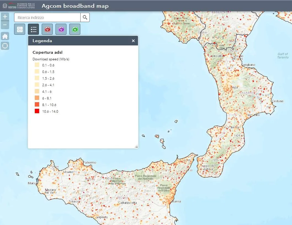Click Crotone label on the map

pos(277,101)
